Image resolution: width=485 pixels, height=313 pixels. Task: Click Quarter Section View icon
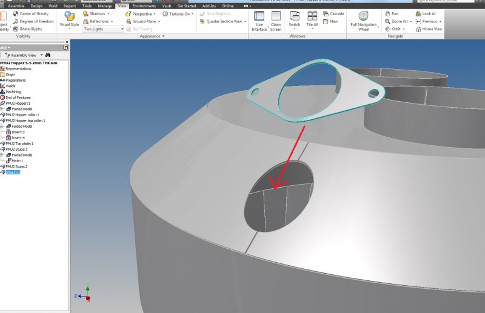pyautogui.click(x=202, y=21)
